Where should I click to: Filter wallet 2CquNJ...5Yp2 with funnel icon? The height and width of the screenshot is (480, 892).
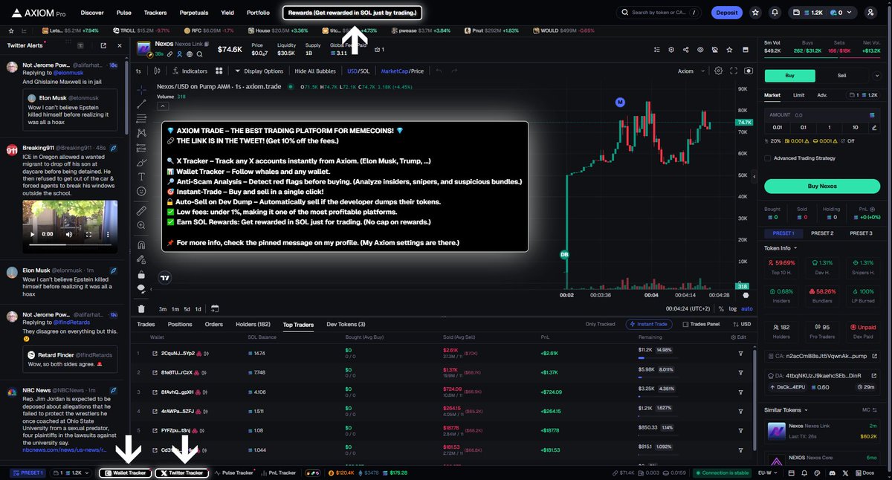tap(740, 353)
